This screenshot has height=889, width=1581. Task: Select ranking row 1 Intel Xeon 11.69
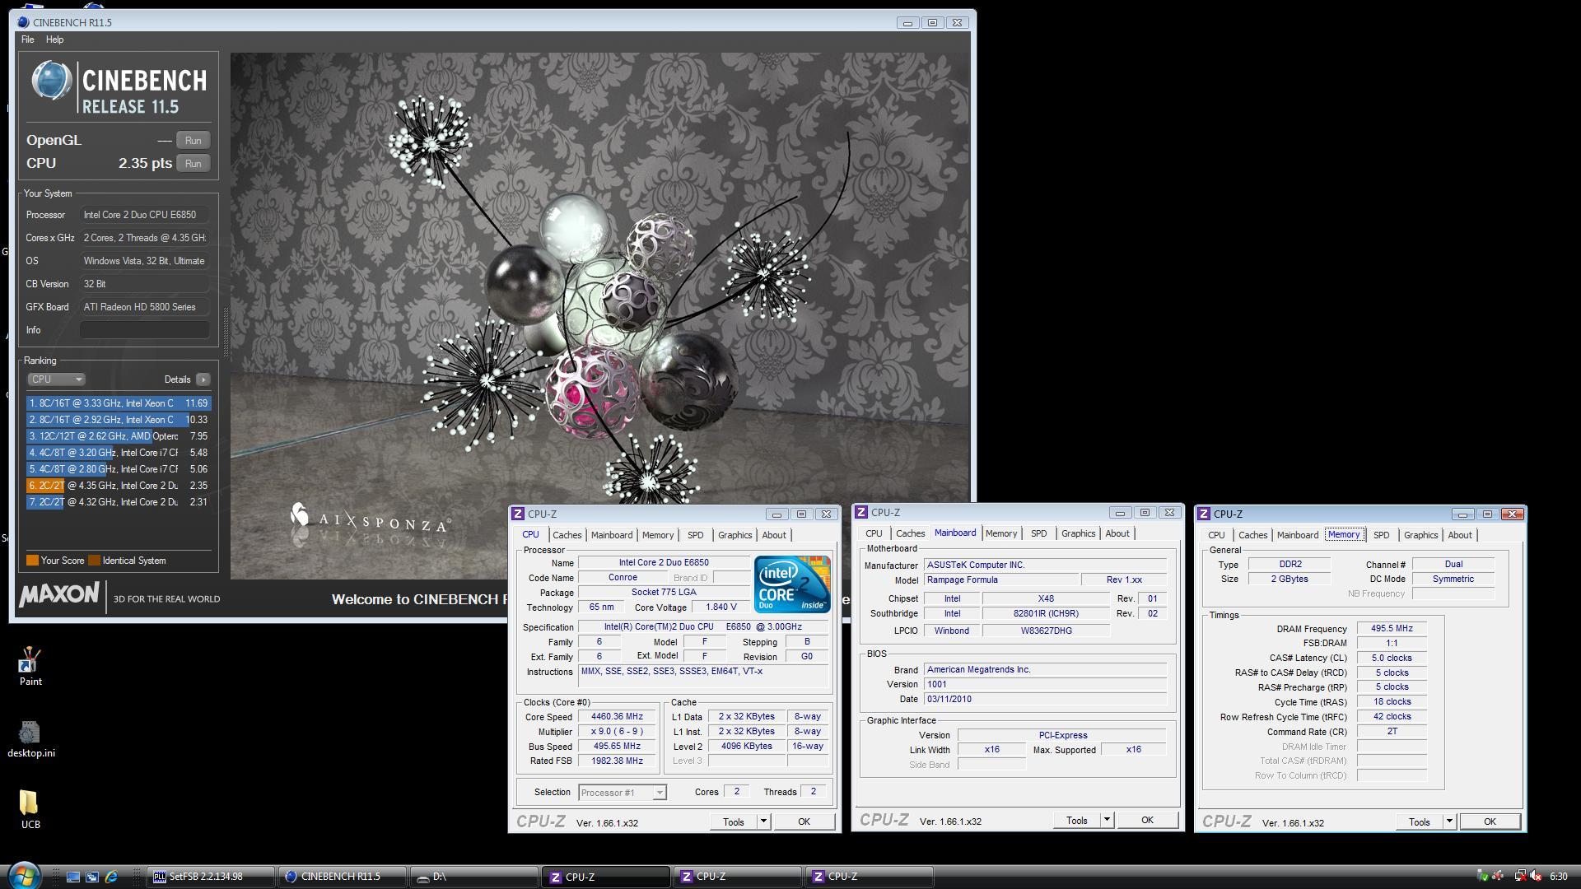tap(119, 403)
